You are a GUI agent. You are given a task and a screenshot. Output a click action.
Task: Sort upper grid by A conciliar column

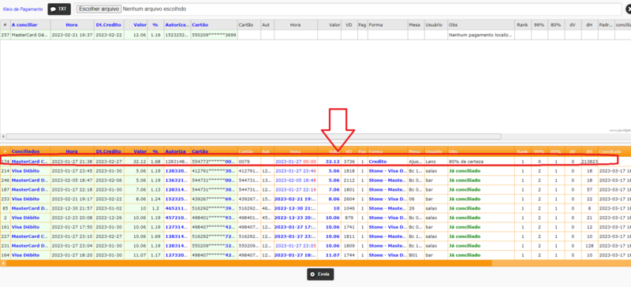click(x=24, y=25)
